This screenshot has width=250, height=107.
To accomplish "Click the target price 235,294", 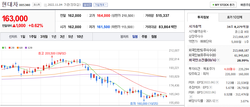I will [x=244, y=69].
